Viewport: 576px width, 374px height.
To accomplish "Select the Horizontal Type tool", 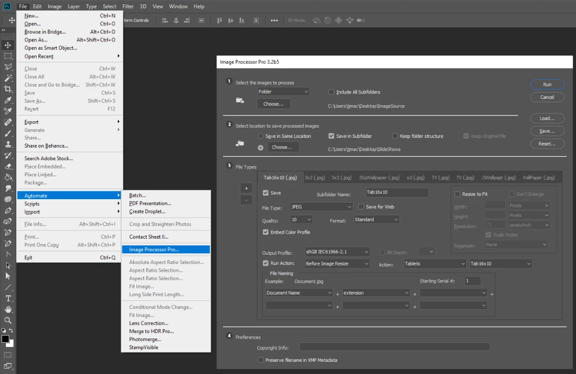I will [x=8, y=299].
